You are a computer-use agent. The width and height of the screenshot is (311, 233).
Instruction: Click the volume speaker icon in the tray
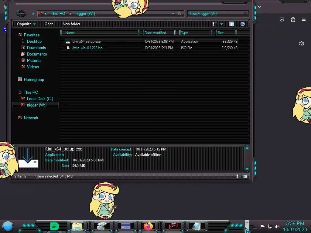tap(277, 226)
